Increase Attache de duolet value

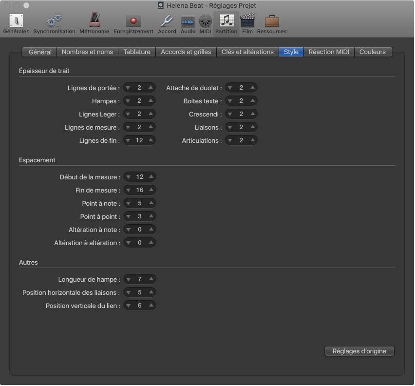[x=253, y=88]
